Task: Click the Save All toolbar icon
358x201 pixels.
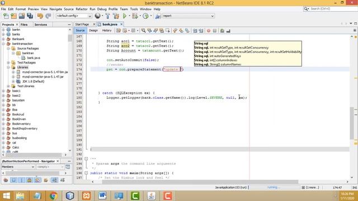Action: tap(30, 16)
